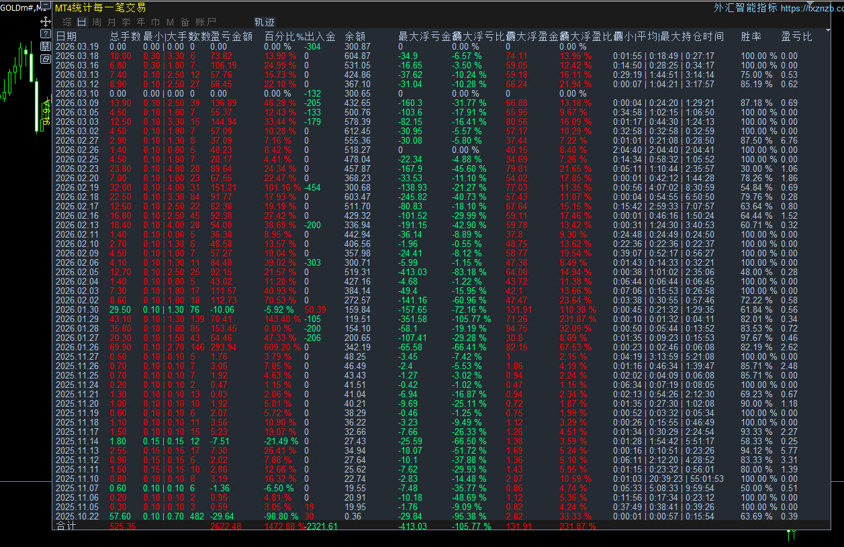844x547 pixels.
Task: Click the 总手数 column header
Action: click(125, 36)
